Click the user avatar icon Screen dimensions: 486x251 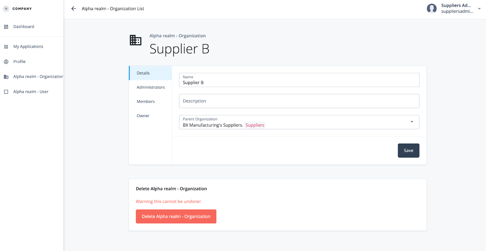point(432,9)
